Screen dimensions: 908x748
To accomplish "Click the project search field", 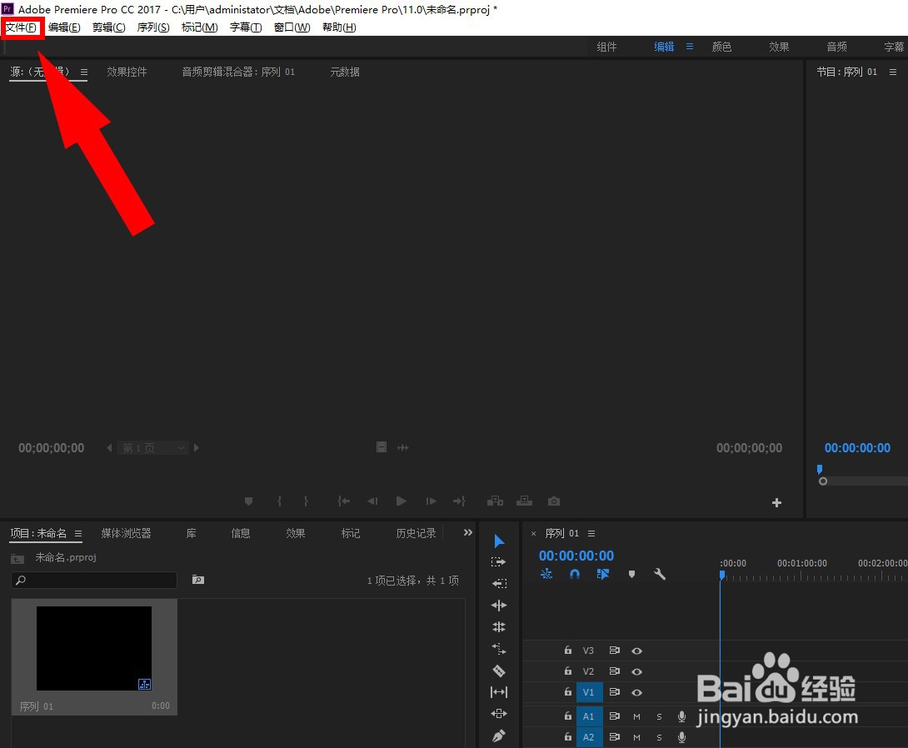I will pos(94,580).
